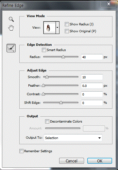Image resolution: width=118 pixels, height=170 pixels.
Task: Click the Refine Edge title bar text
Action: (x=13, y=6)
